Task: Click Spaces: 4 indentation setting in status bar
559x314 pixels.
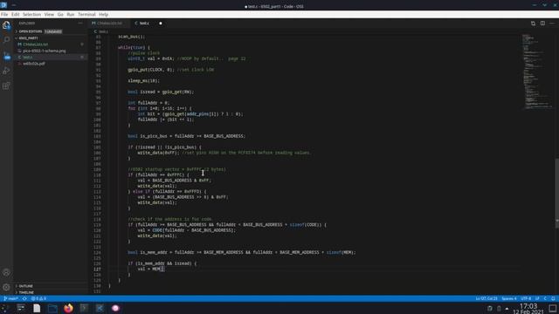Action: tap(508, 298)
